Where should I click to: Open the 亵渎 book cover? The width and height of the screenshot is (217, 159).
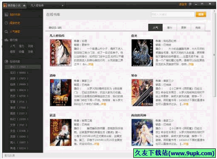pyautogui.click(x=61, y=132)
